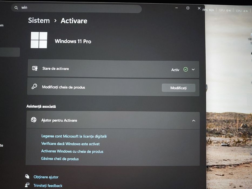Screen dimensions: 252x189
Task: Click the globe help icon
Action: [x=33, y=120]
